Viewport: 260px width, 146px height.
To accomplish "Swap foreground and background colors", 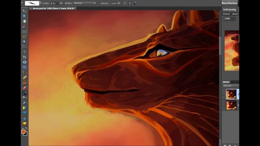I will [26, 128].
